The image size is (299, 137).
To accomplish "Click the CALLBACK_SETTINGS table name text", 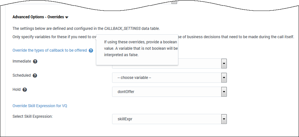I will [x=122, y=29].
